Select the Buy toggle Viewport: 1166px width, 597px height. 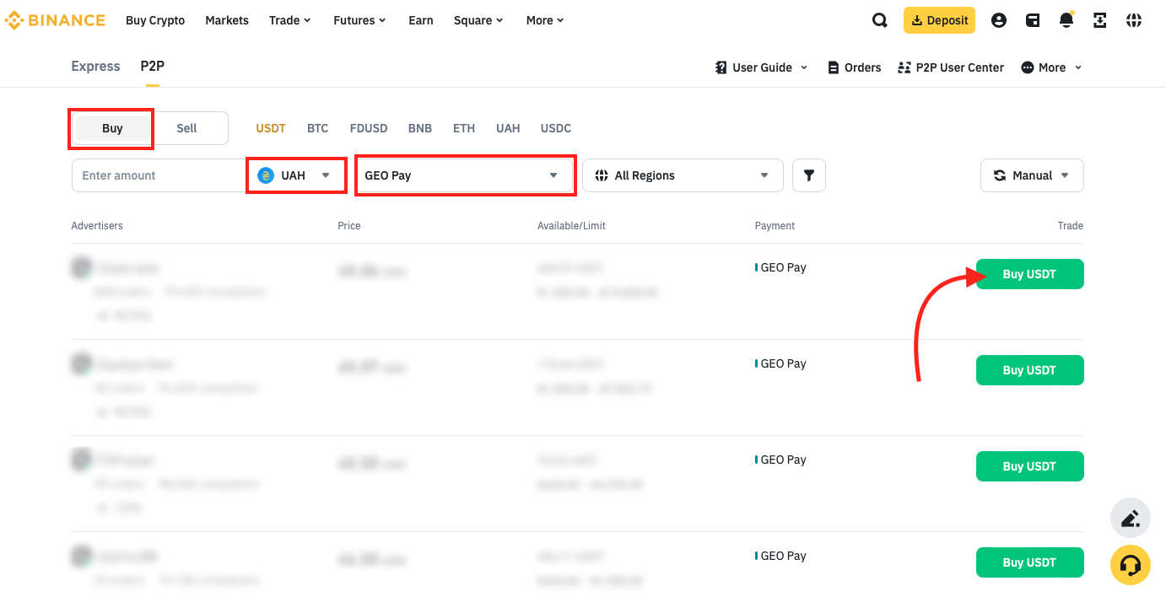tap(112, 128)
